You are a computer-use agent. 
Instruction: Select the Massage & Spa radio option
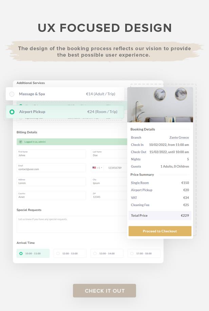coord(12,94)
